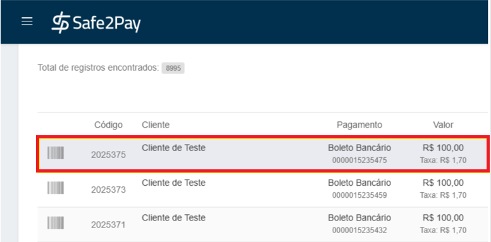Image resolution: width=491 pixels, height=242 pixels.
Task: Click the Cliente column header
Action: [156, 124]
